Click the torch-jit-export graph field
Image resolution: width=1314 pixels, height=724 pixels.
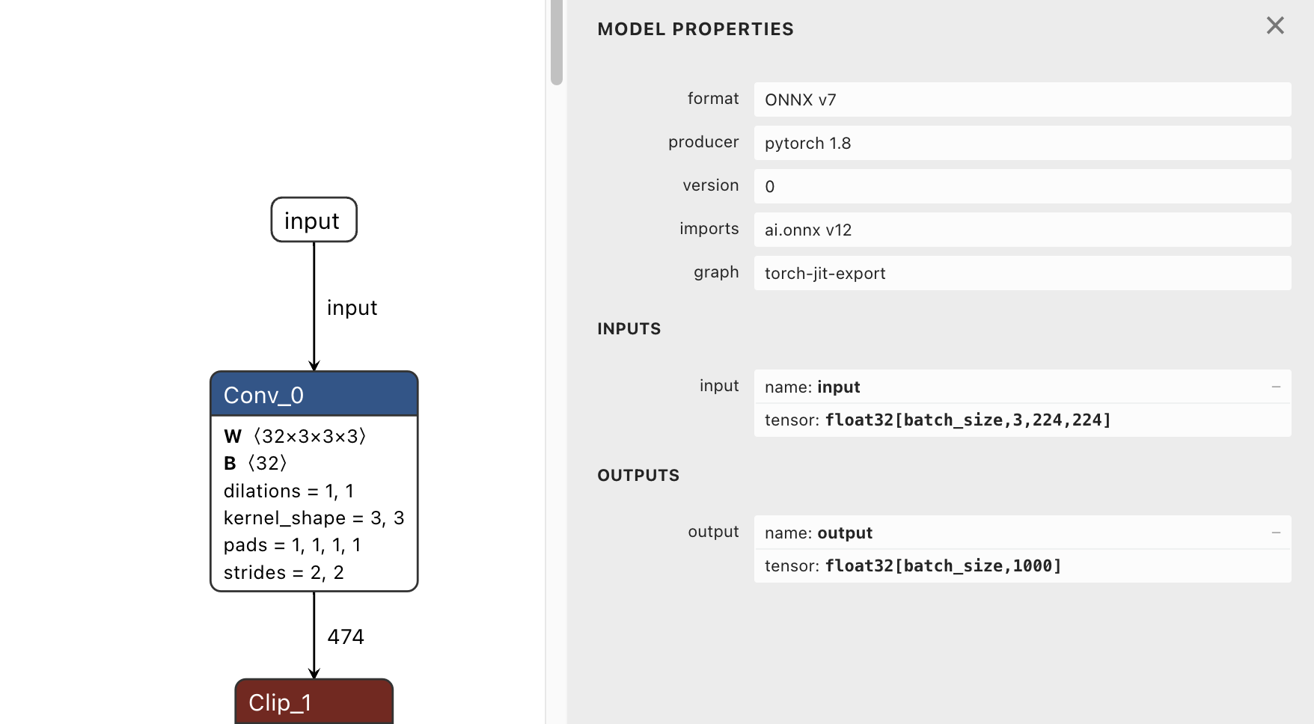tap(1023, 273)
